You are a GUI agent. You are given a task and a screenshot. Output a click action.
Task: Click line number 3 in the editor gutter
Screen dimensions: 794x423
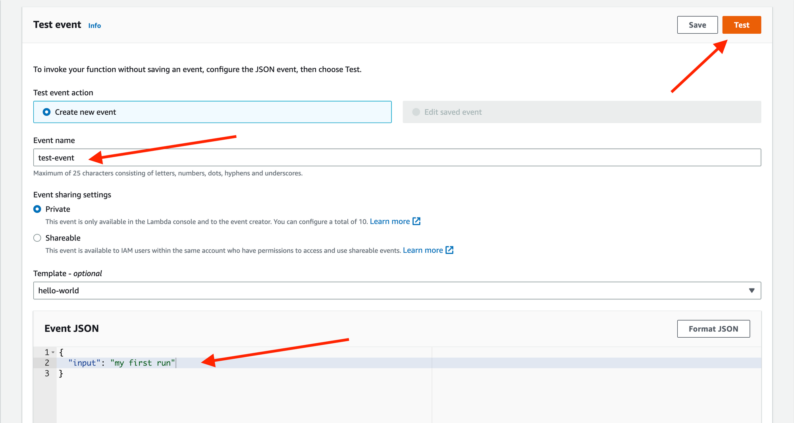47,373
